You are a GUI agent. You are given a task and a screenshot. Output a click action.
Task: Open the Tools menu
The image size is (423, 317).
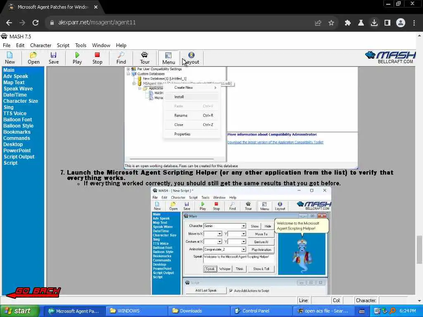[x=81, y=45]
